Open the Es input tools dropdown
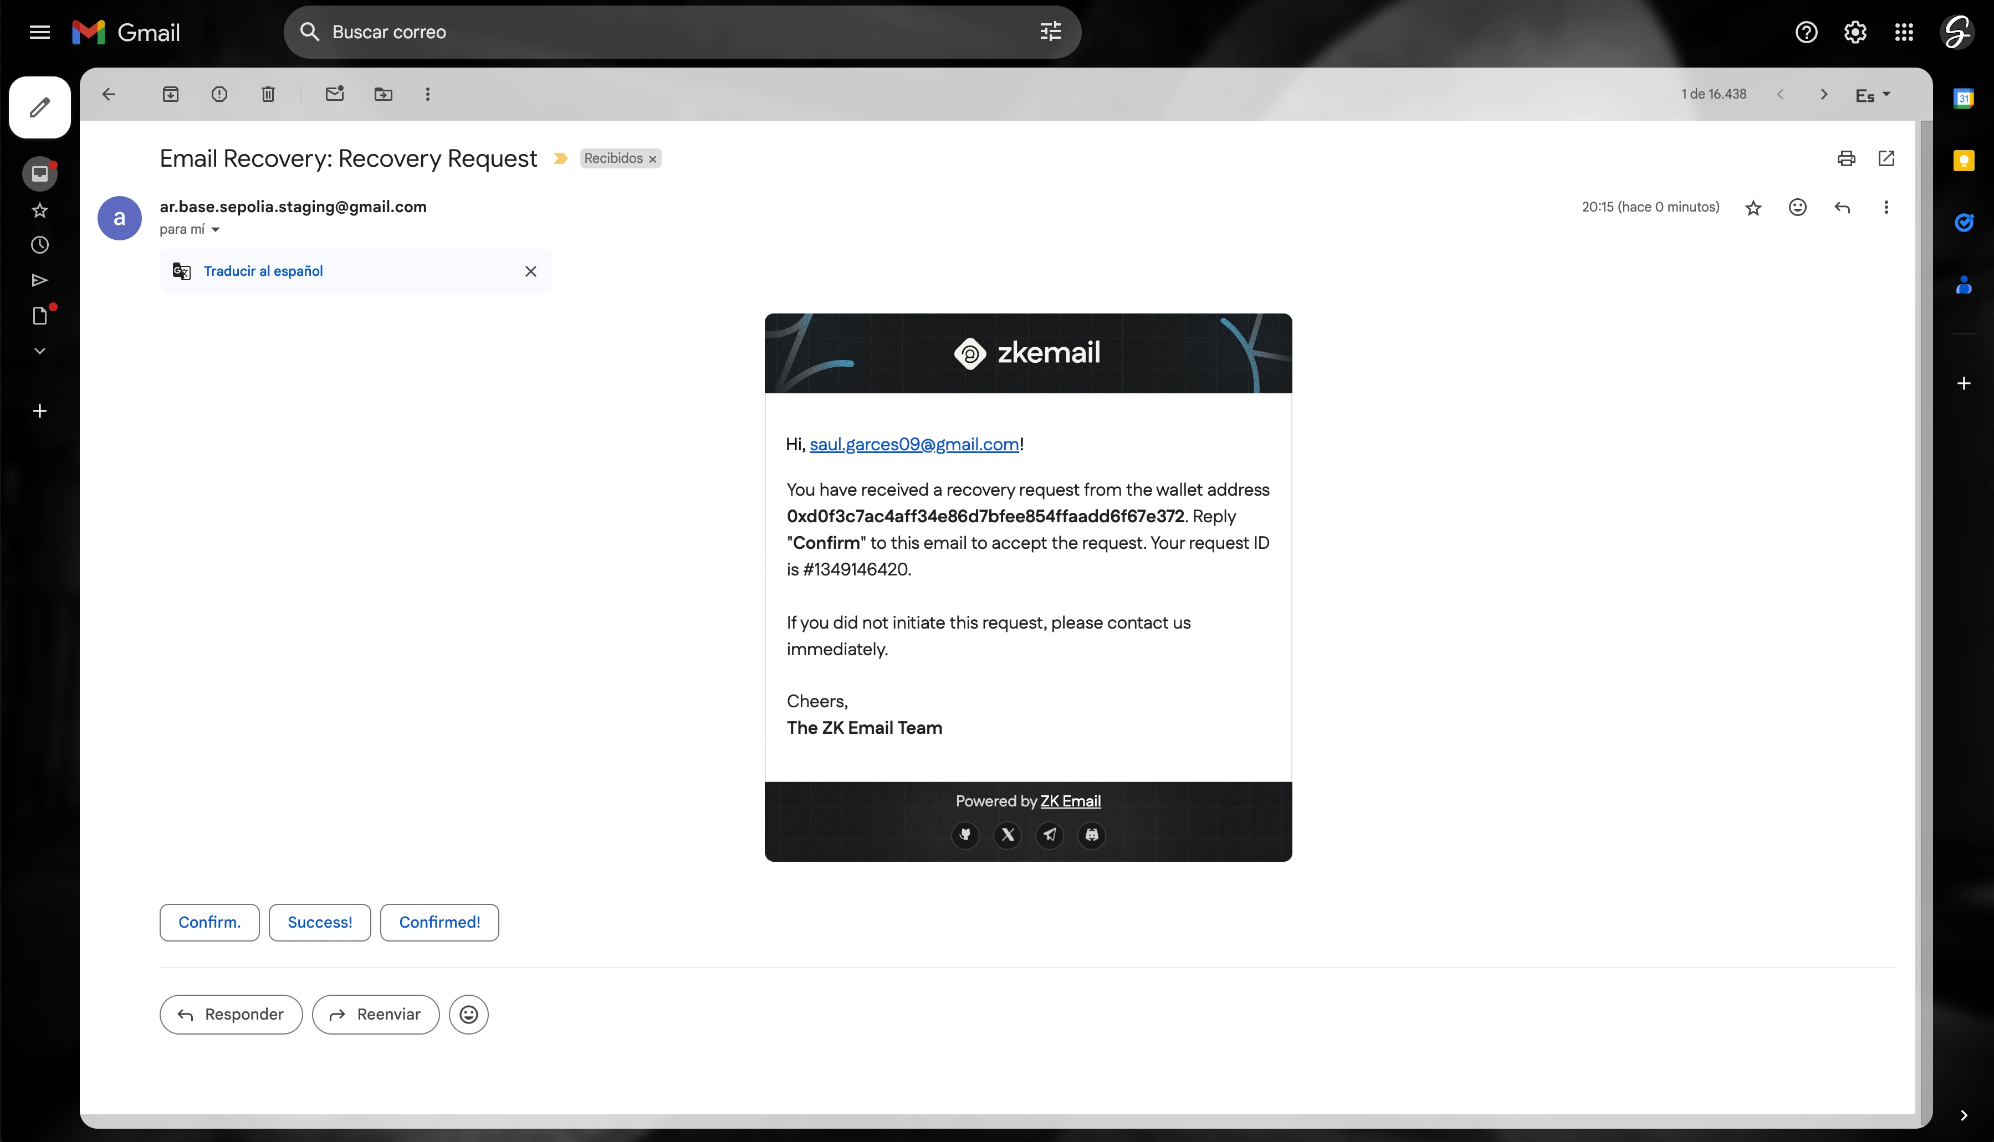 1873,95
